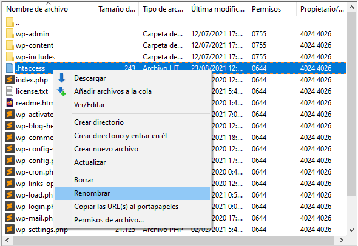Click the wp-load.php file icon

tap(10, 194)
